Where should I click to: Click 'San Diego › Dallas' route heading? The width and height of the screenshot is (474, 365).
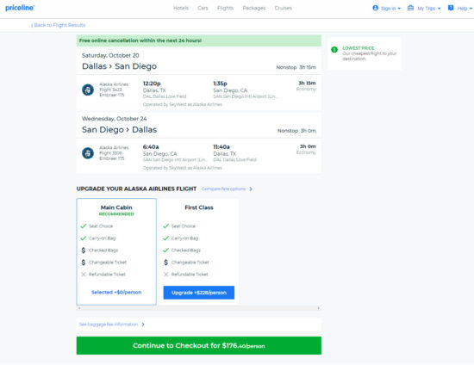120,129
